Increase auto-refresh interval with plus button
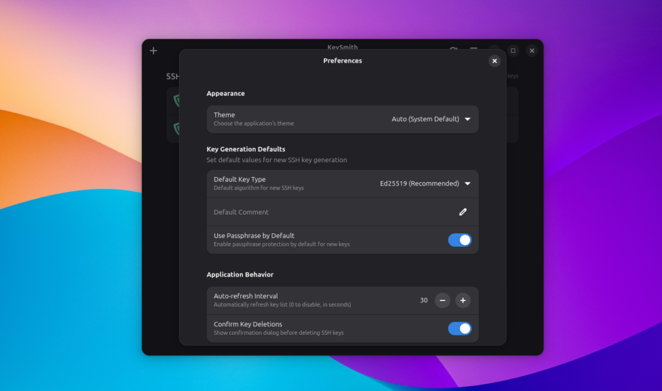This screenshot has width=662, height=391. click(x=462, y=301)
